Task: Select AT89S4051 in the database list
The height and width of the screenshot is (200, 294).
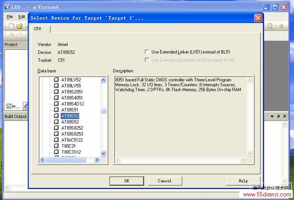Action: (72, 98)
